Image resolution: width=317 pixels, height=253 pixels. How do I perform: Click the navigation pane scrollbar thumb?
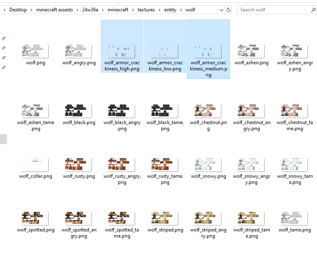(3, 139)
